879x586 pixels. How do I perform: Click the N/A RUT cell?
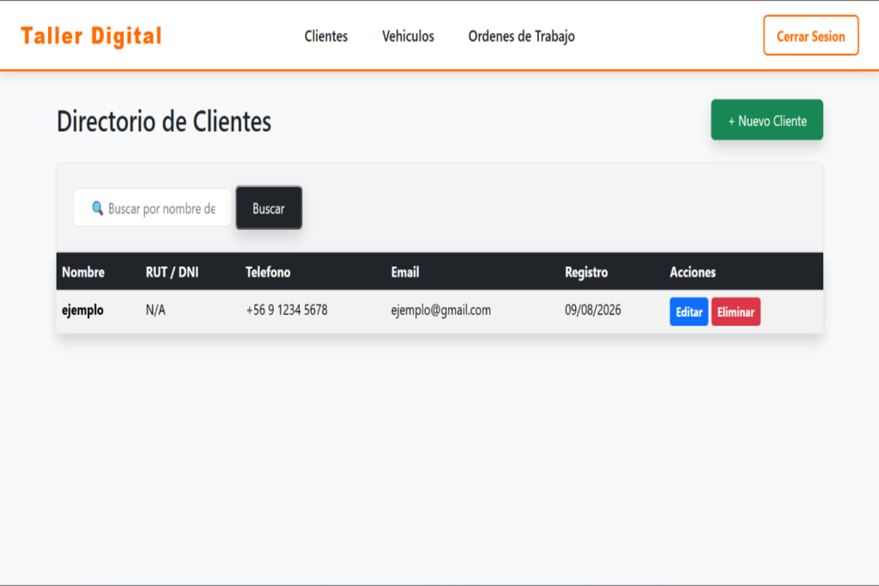155,310
